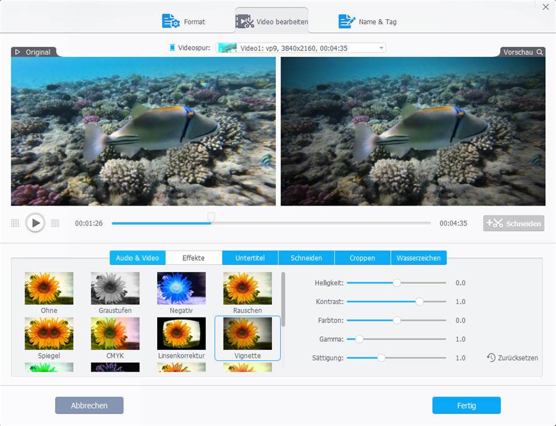Open the Audio & Video tab
Screen dimensions: 556x426
(137, 257)
